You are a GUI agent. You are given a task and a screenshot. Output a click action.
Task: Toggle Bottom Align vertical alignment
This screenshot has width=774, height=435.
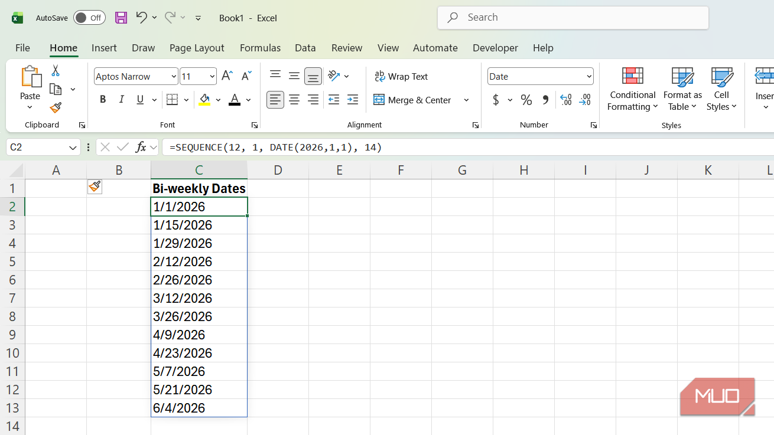tap(313, 76)
